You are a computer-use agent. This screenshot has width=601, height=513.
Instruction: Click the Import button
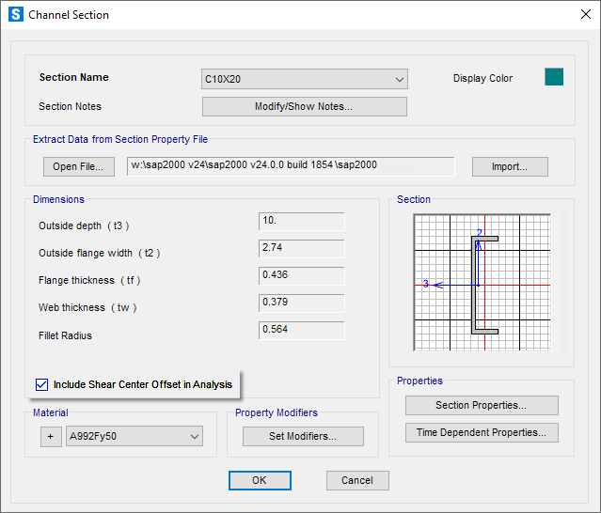tap(510, 167)
